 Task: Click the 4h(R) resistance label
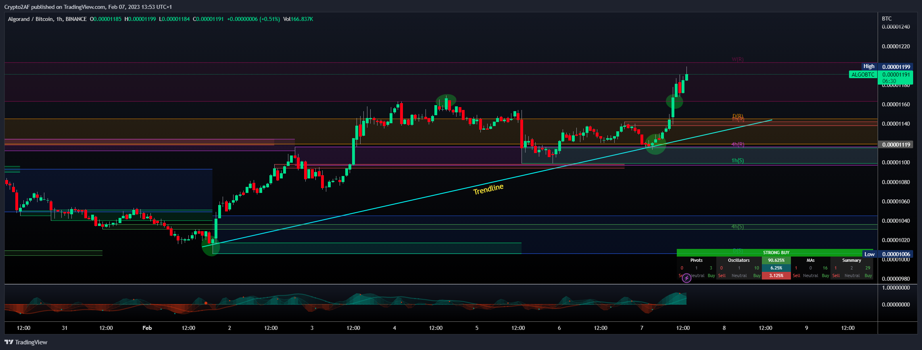738,144
